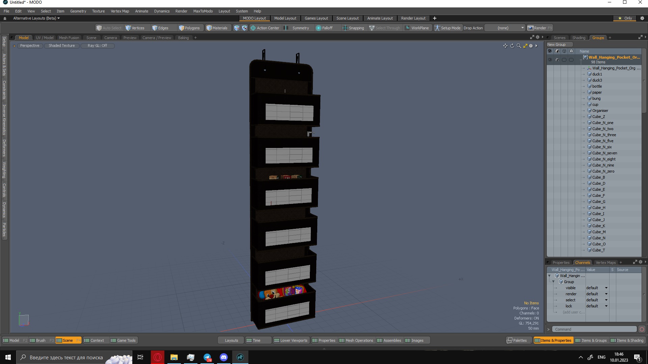Toggle Snapping
This screenshot has height=364, width=648.
click(x=353, y=28)
